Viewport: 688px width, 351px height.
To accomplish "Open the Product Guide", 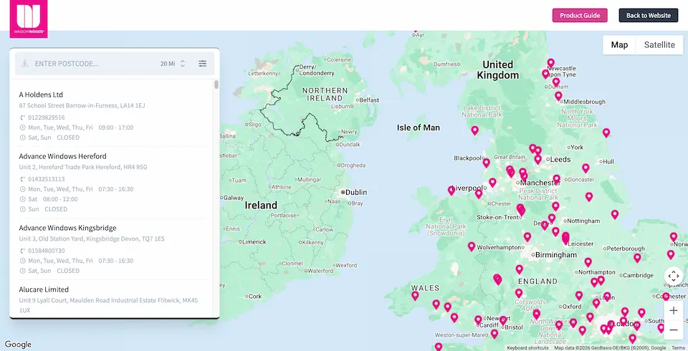I will 580,15.
